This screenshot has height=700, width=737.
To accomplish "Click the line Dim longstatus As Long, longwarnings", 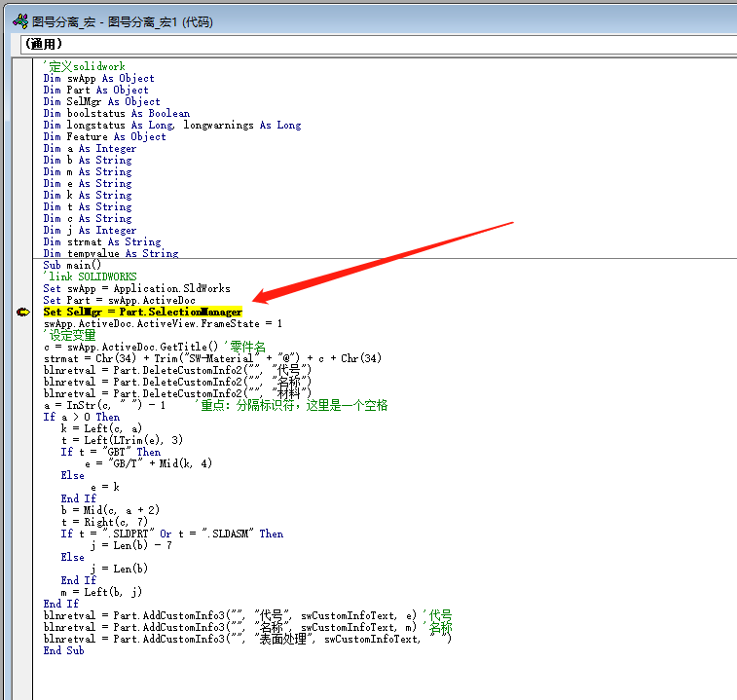I will click(172, 125).
